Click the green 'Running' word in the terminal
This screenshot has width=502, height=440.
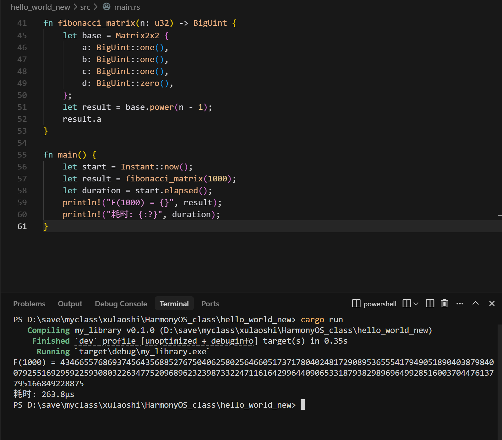53,351
